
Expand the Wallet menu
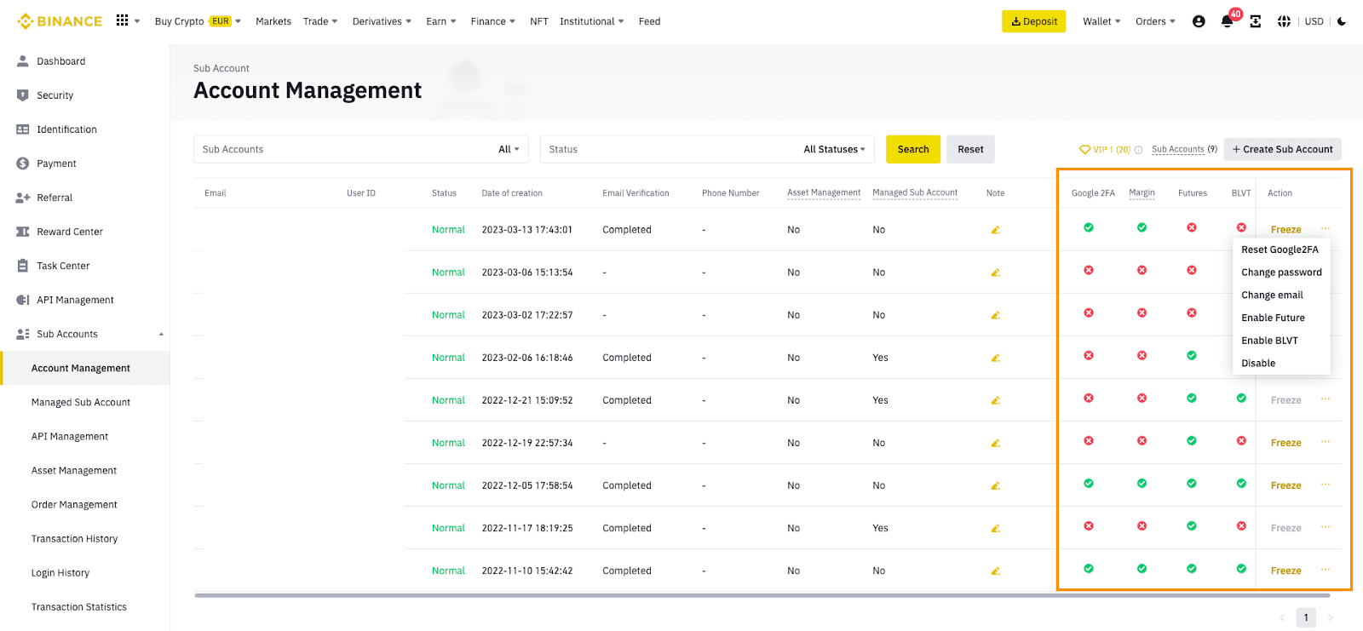coord(1101,22)
